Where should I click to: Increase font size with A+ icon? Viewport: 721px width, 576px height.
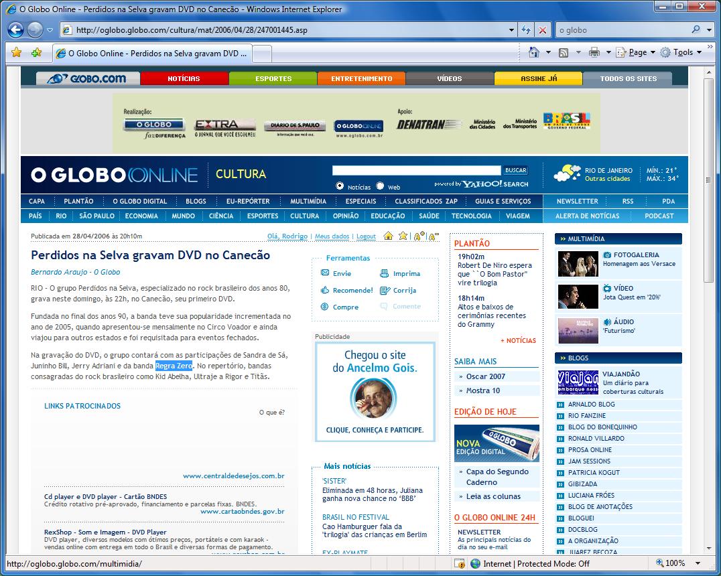(x=419, y=236)
